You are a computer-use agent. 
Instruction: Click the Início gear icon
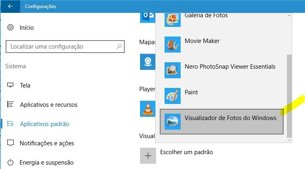coord(10,27)
